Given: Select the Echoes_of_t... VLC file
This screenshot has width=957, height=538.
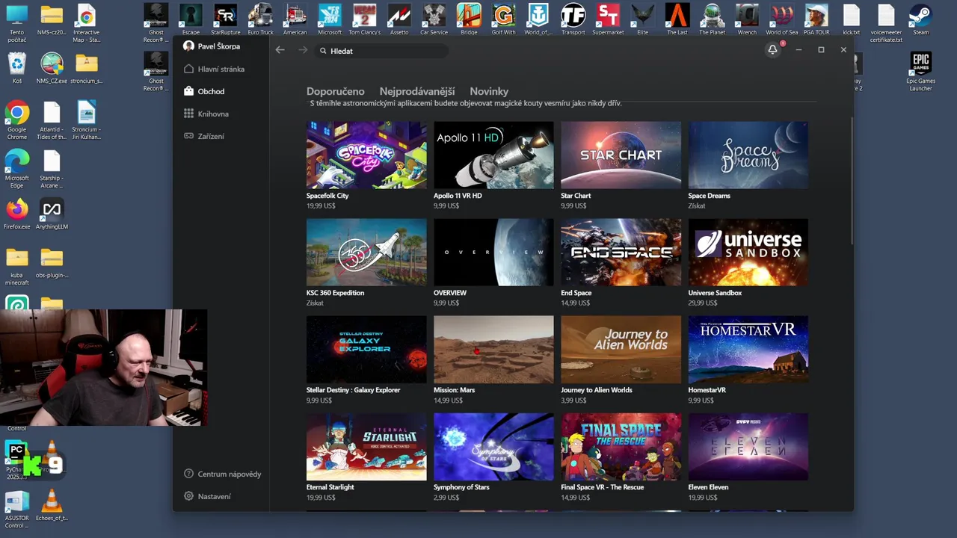Looking at the screenshot, I should (x=52, y=505).
